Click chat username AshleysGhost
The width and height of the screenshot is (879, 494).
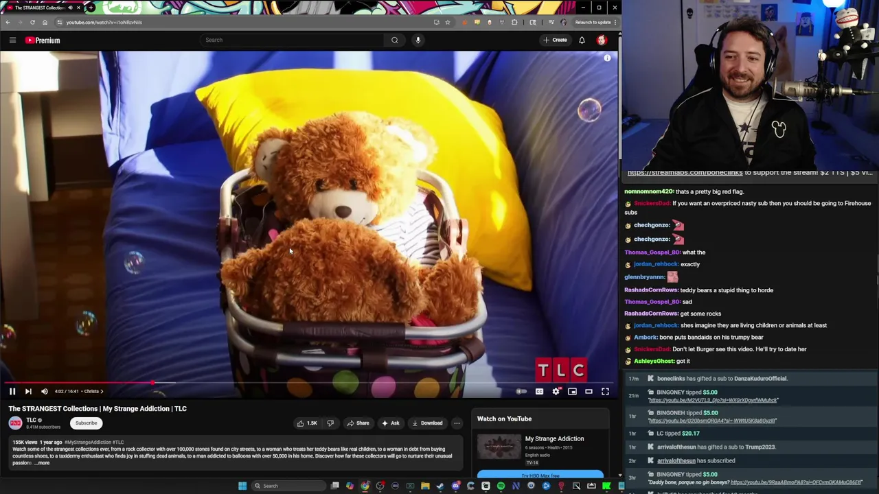(654, 362)
